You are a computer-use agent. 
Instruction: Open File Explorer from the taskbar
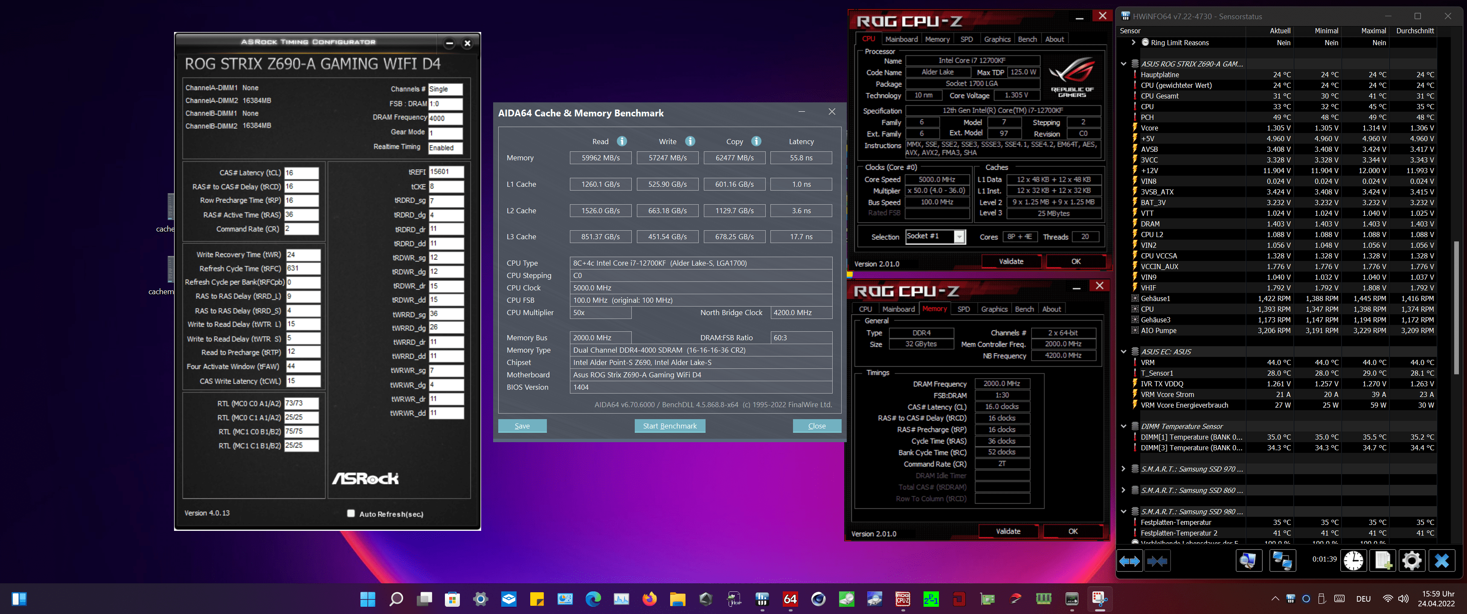tap(678, 599)
